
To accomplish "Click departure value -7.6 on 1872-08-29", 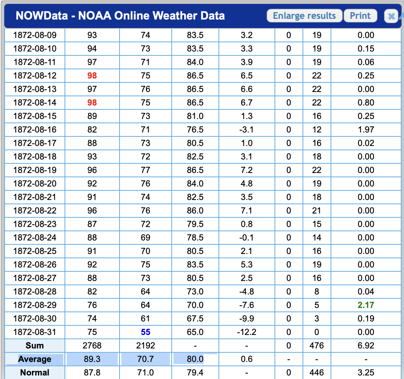I will tap(247, 305).
